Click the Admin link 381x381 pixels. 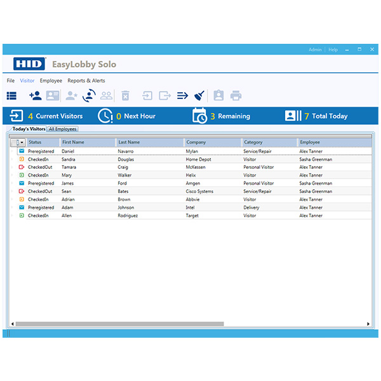click(x=315, y=50)
